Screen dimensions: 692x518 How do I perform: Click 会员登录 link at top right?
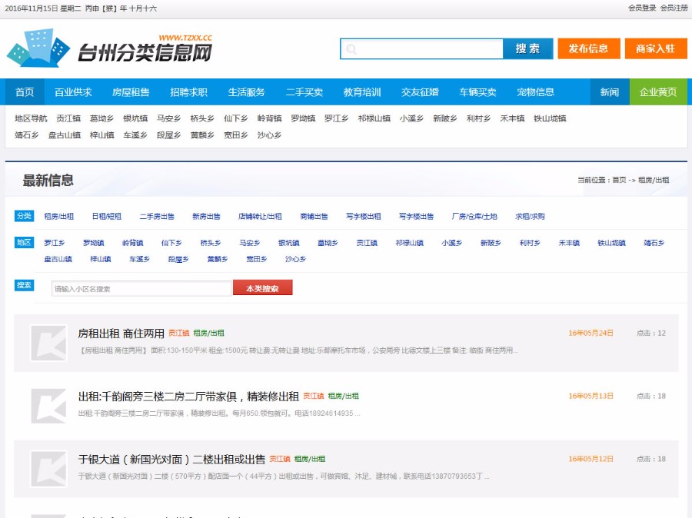(x=642, y=8)
